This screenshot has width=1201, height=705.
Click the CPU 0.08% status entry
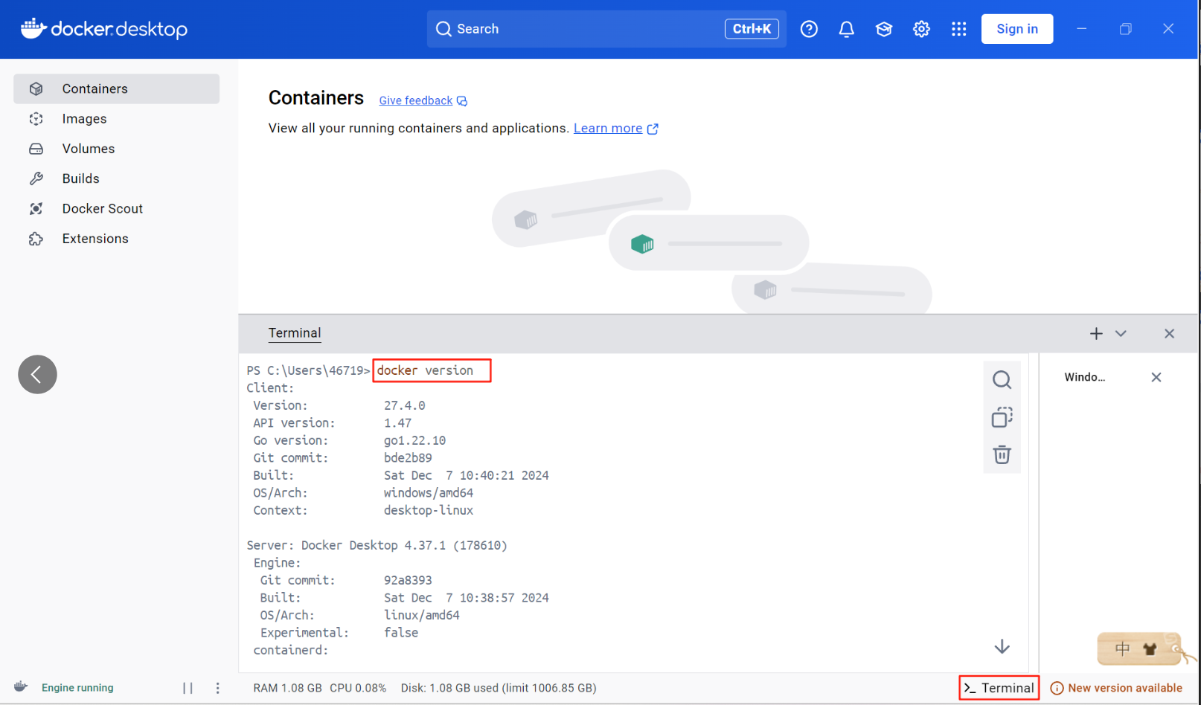coord(358,688)
